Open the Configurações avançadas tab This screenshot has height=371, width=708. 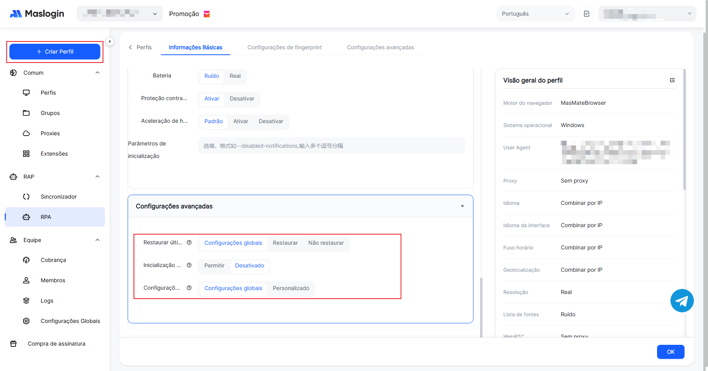point(380,47)
